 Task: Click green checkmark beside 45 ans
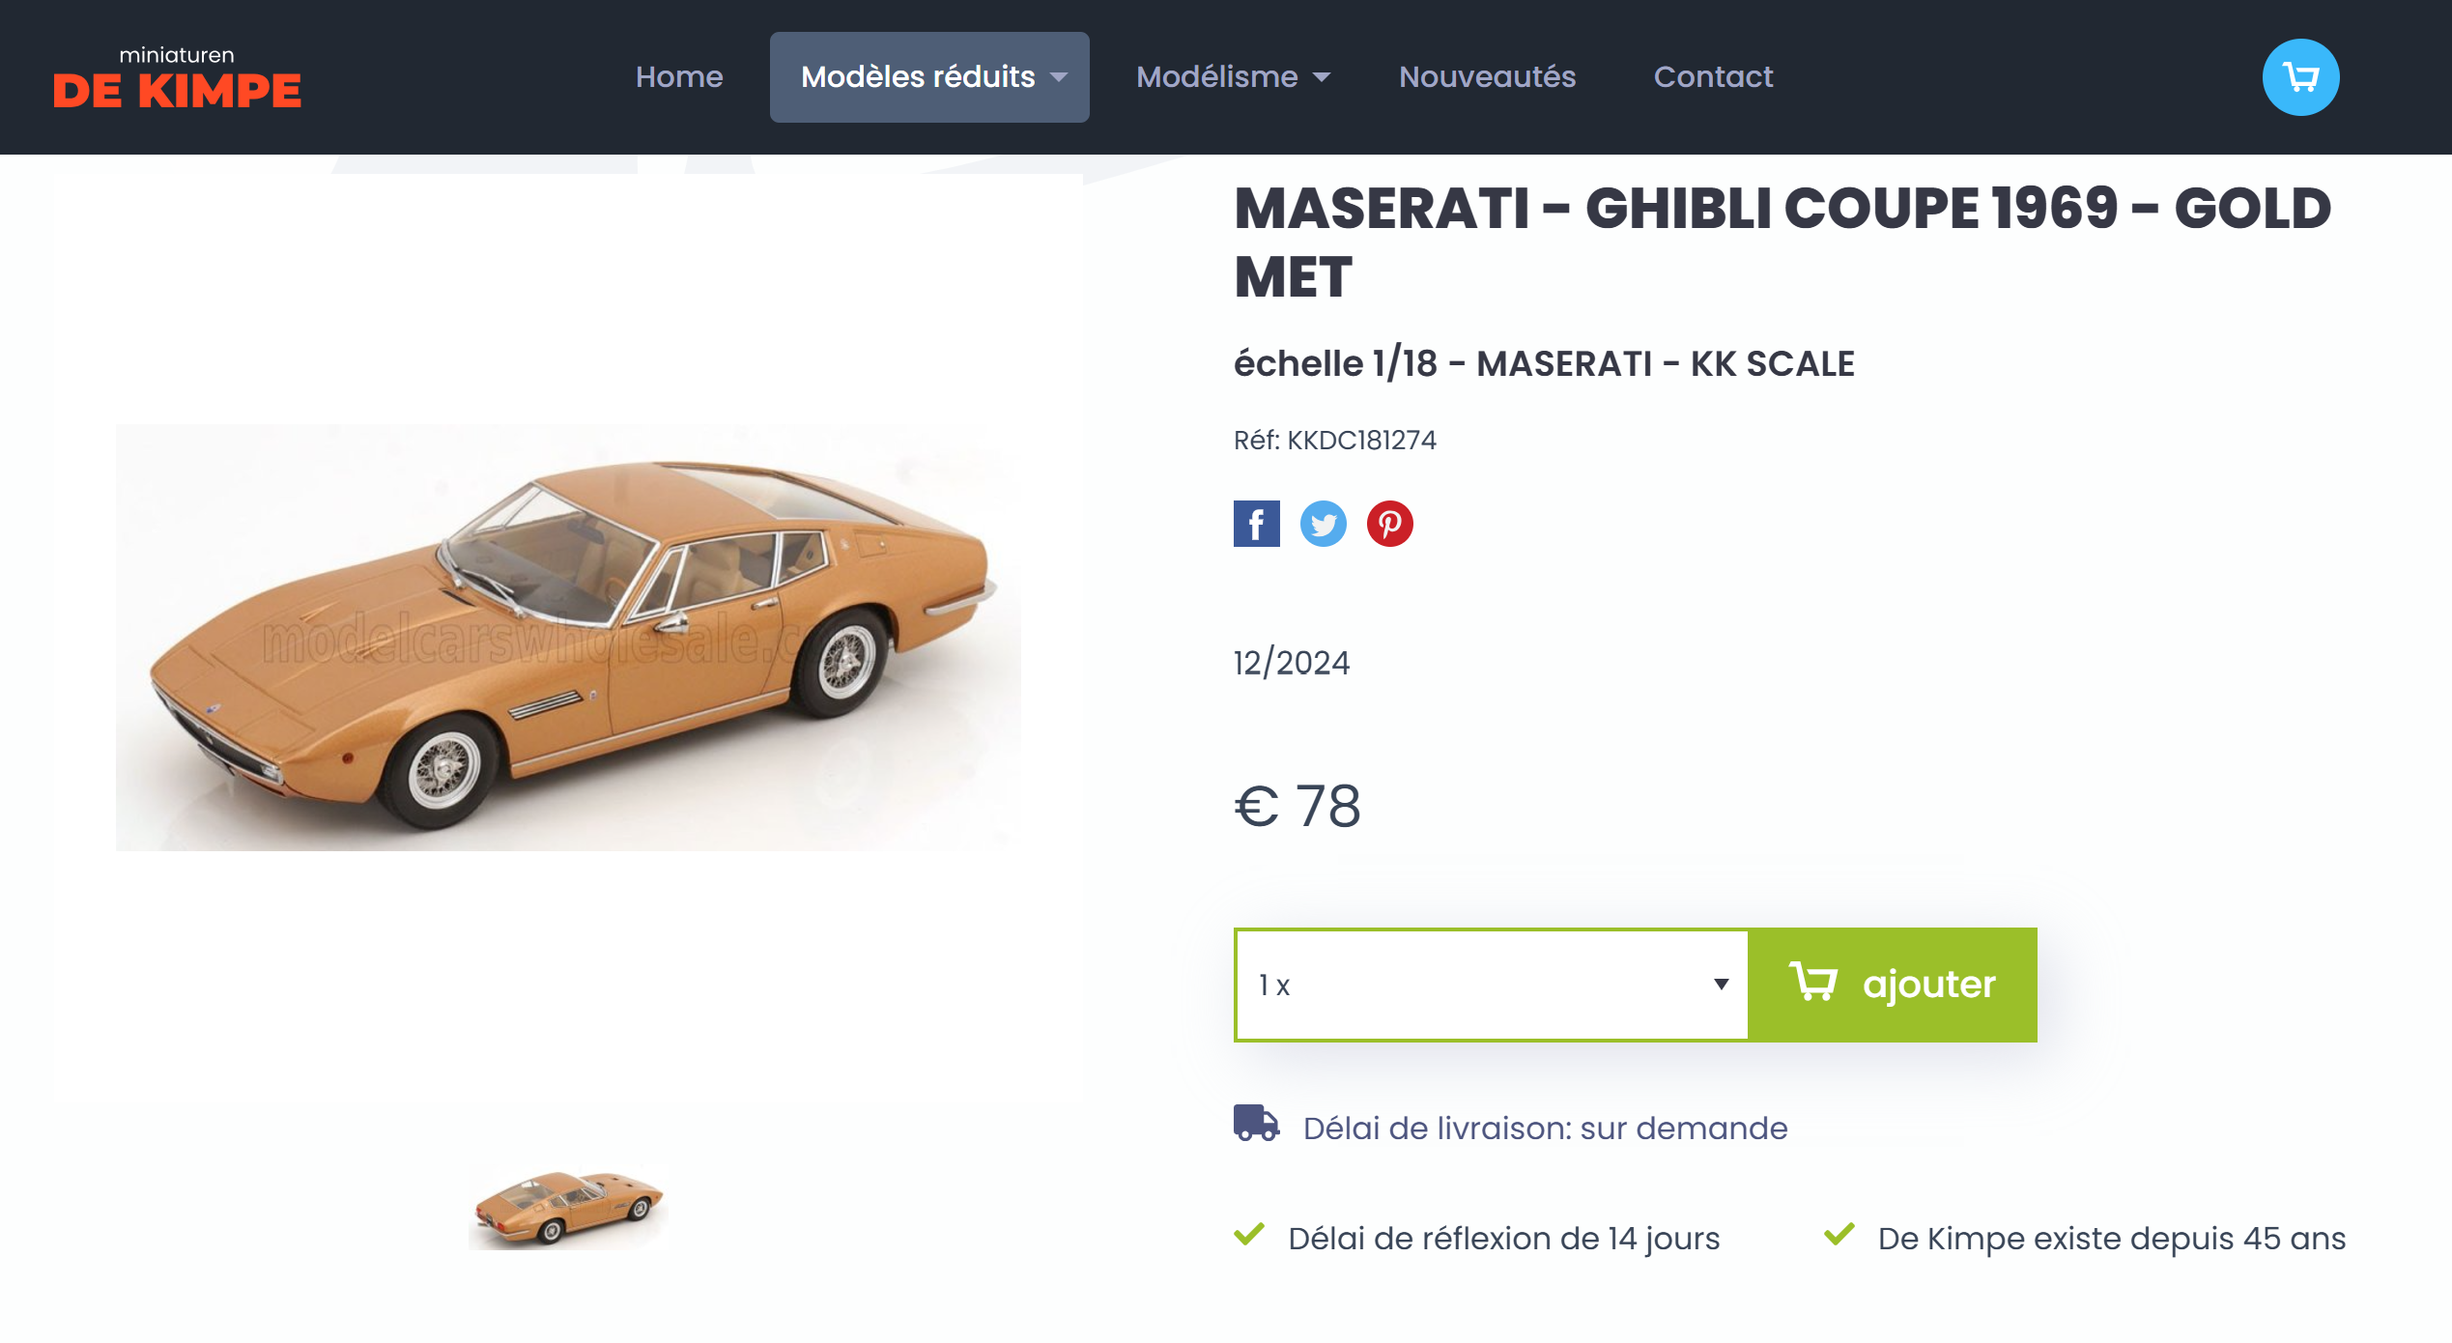click(x=1839, y=1235)
